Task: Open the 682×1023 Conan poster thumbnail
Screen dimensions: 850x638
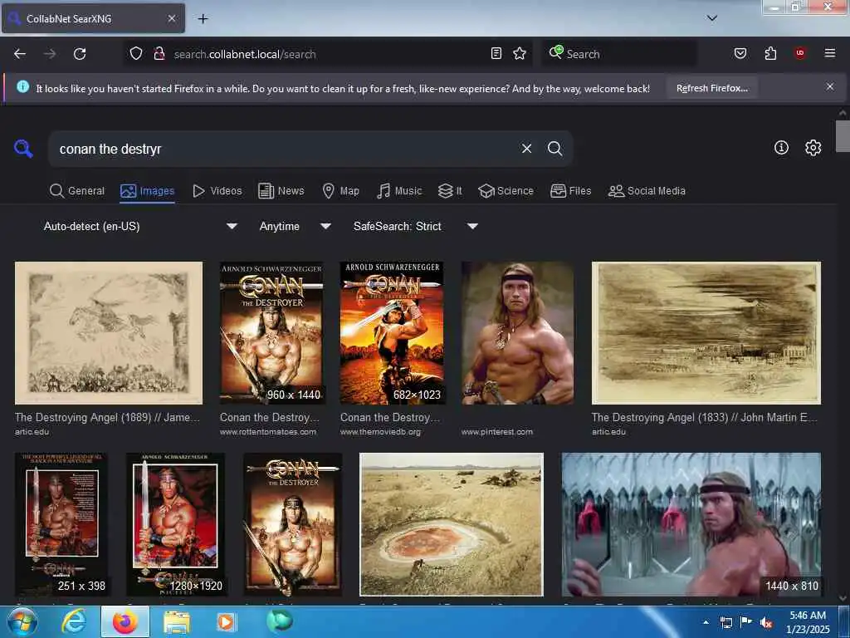Action: coord(393,333)
